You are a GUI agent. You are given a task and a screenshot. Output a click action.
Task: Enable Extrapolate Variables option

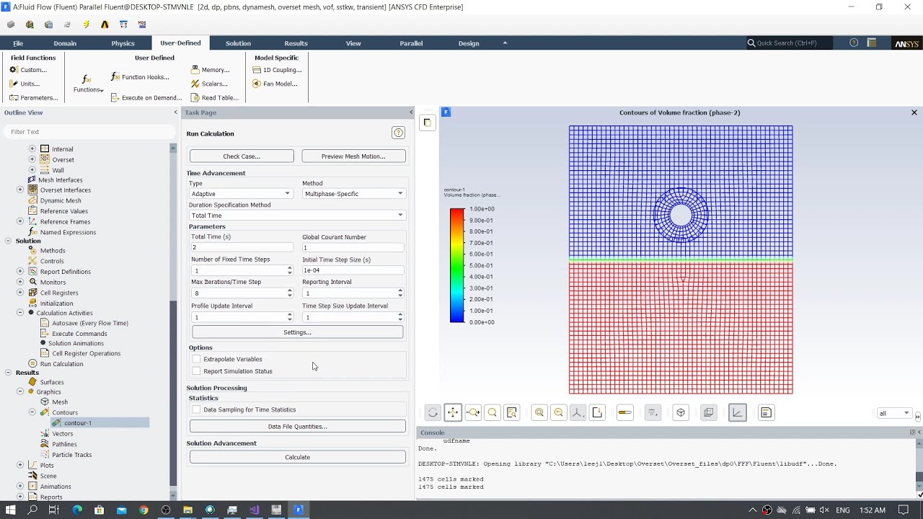coord(196,359)
